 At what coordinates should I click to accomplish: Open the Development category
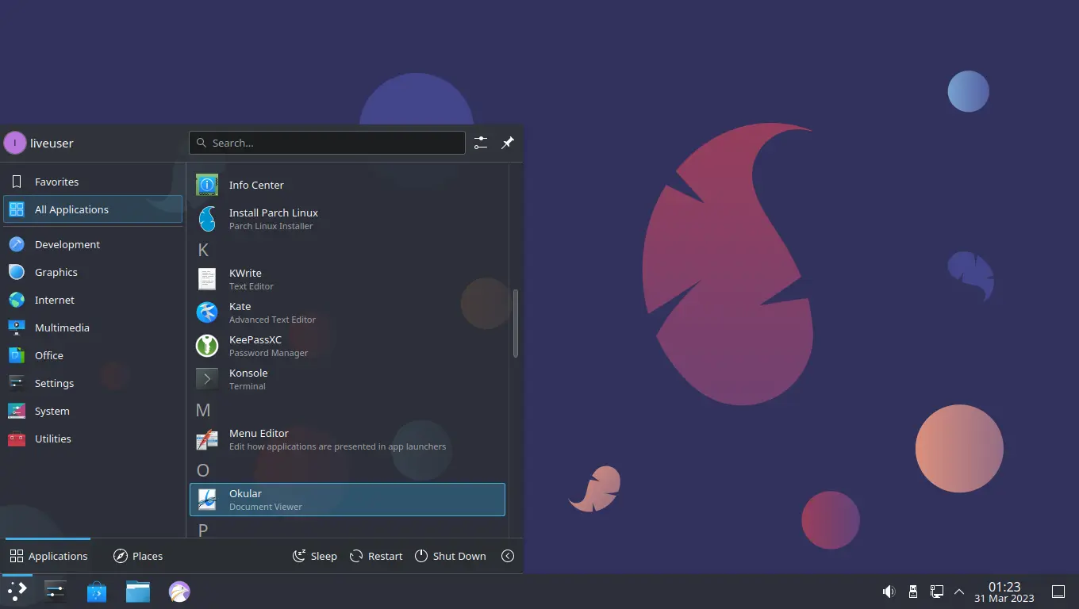pyautogui.click(x=93, y=244)
